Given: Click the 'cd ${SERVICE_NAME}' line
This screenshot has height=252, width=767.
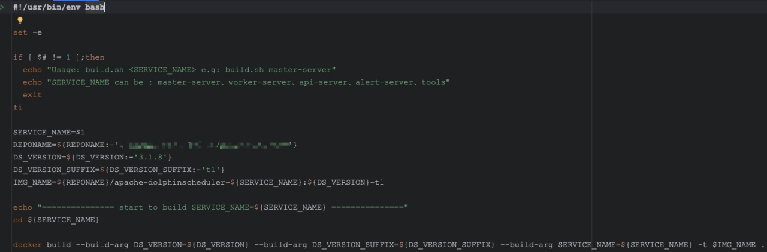Looking at the screenshot, I should (56, 220).
